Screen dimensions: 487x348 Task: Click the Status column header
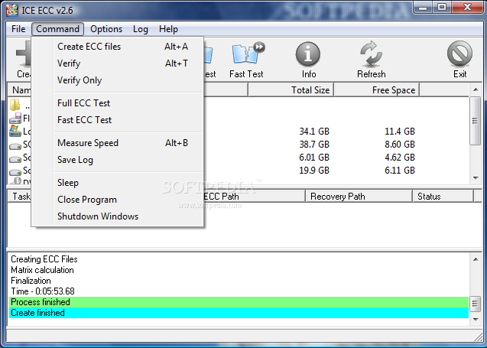443,197
